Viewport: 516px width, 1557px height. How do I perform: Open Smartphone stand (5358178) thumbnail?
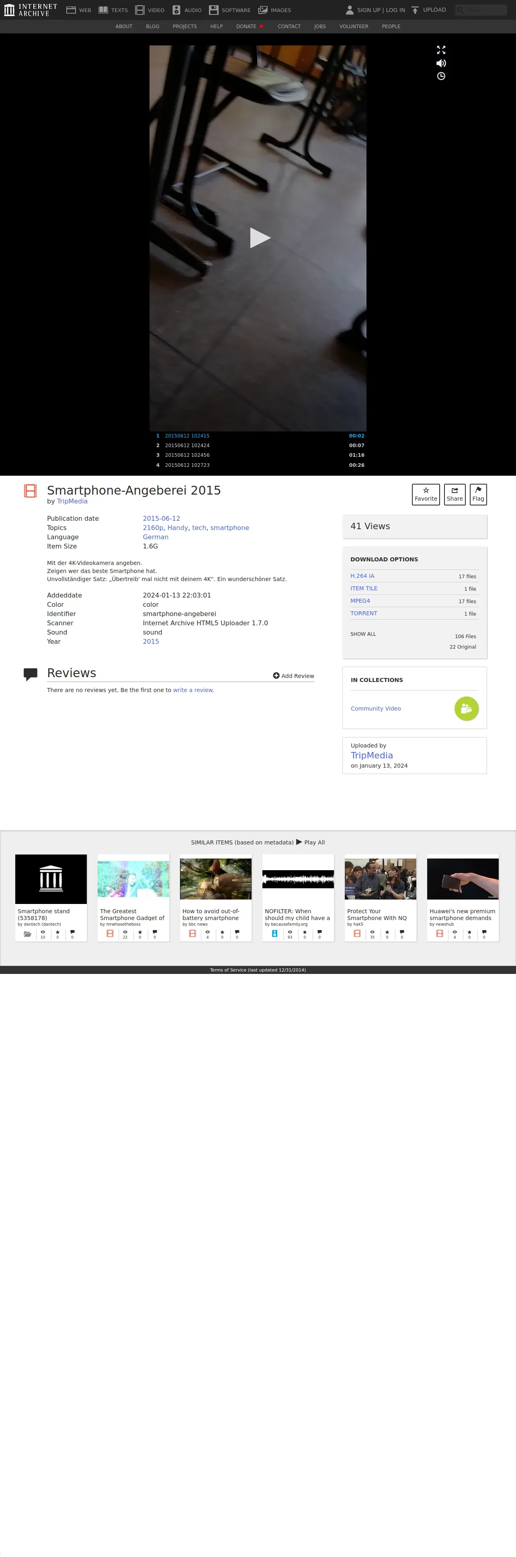tap(51, 879)
